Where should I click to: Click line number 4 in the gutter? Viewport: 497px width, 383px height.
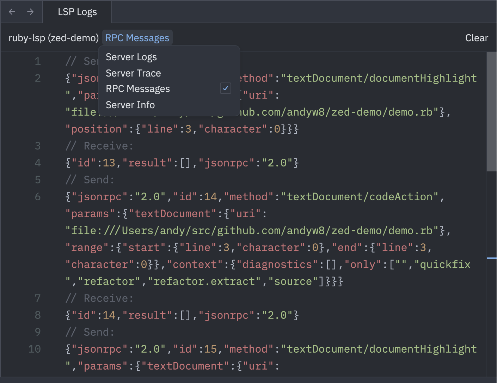click(38, 163)
